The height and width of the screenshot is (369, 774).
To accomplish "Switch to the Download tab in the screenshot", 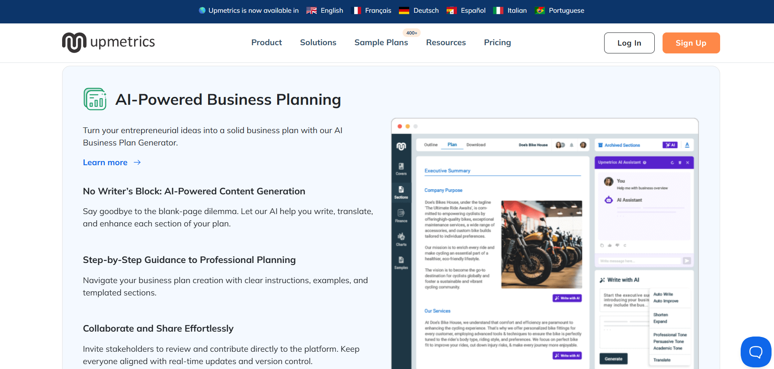I will pyautogui.click(x=476, y=145).
